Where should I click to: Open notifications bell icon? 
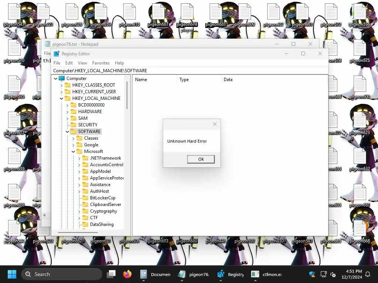pos(368,274)
